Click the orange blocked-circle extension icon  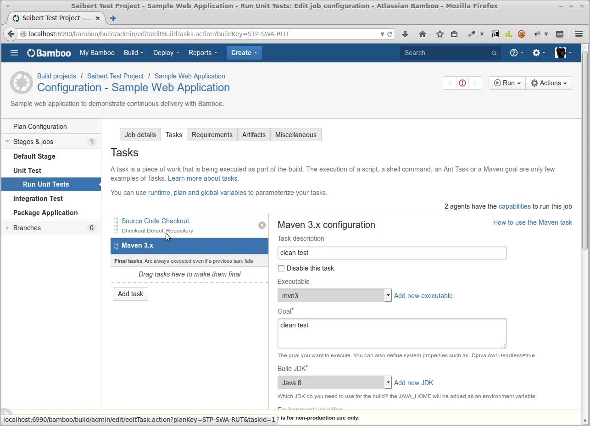tap(522, 34)
